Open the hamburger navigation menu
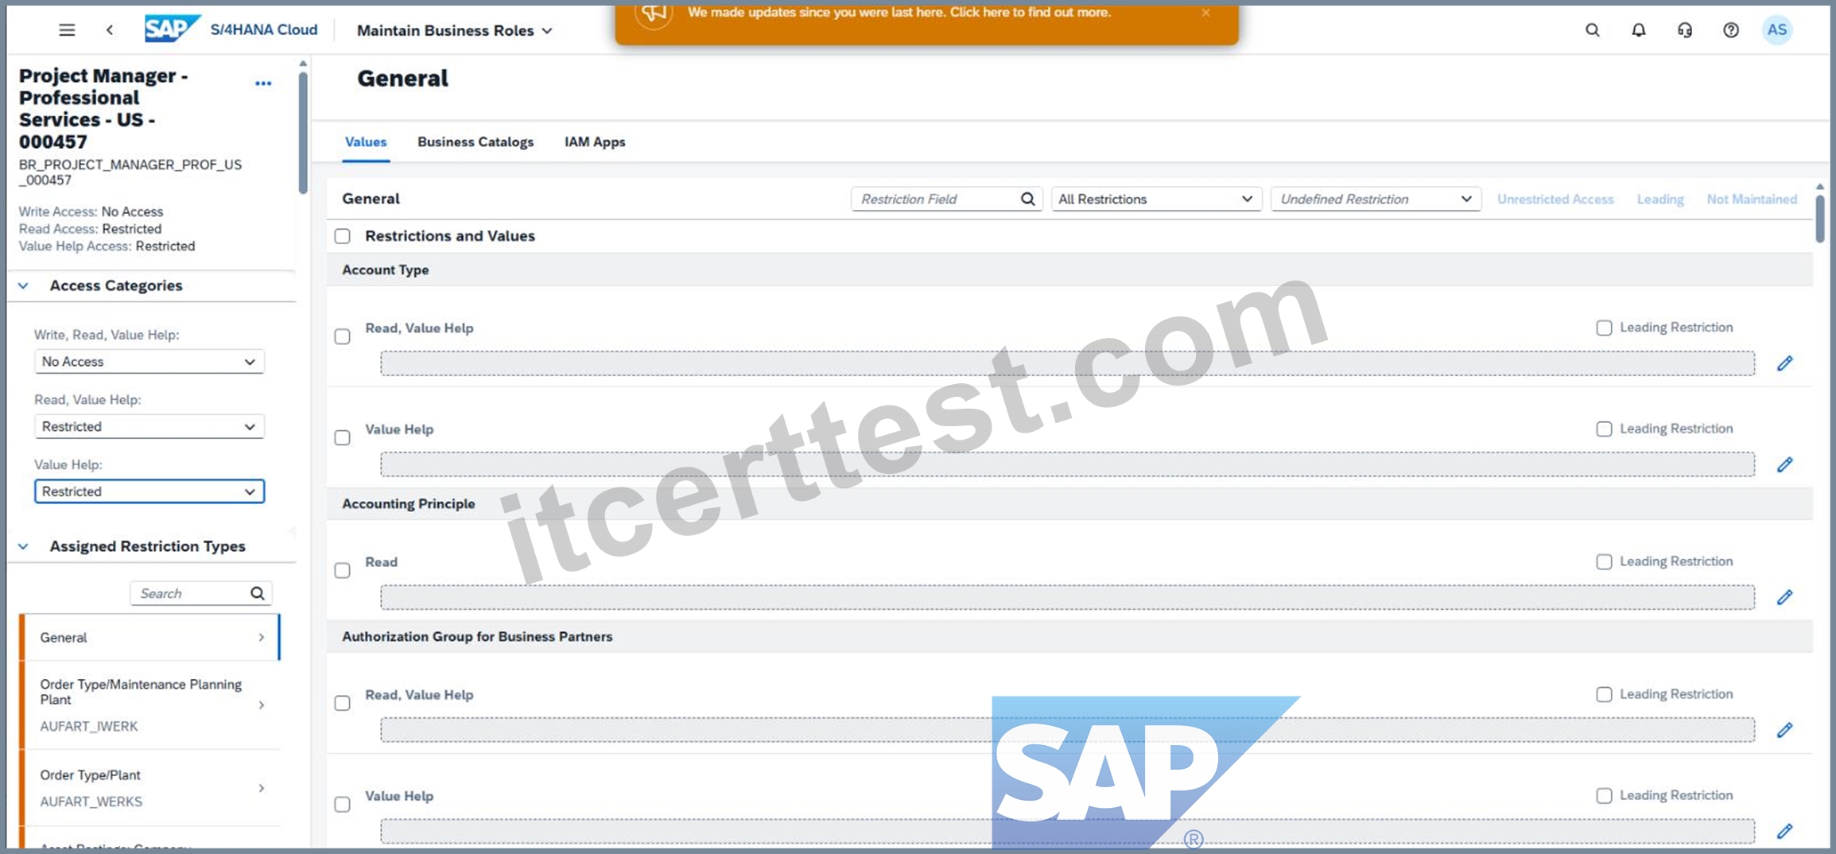 67,30
